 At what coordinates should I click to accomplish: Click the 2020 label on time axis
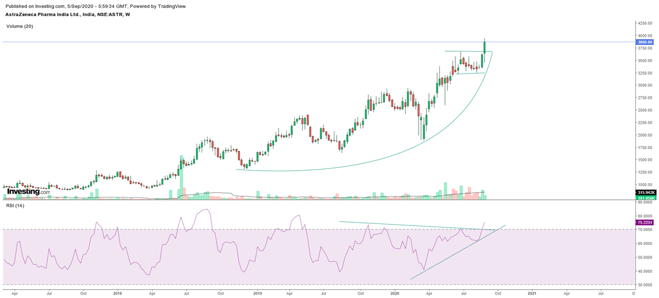click(x=394, y=294)
